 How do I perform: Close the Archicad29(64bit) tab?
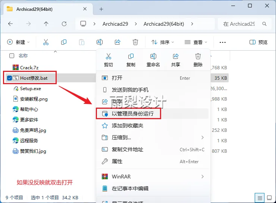click(x=85, y=9)
